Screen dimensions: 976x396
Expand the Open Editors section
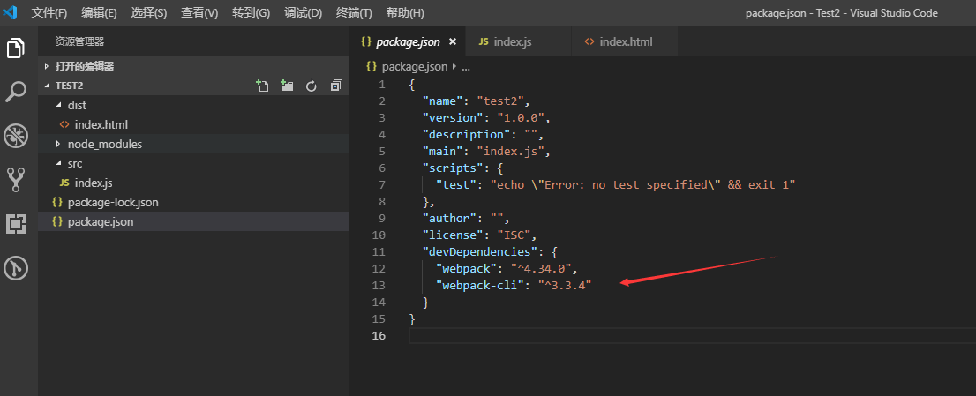[x=46, y=66]
